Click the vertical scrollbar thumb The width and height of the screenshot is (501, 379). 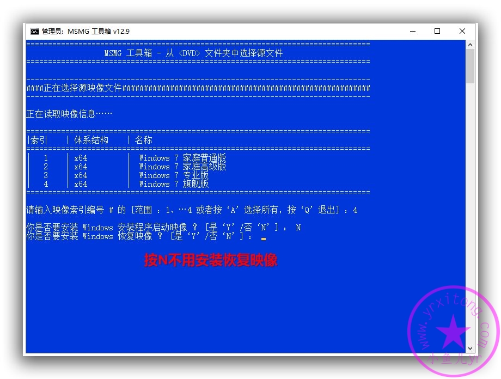pyautogui.click(x=470, y=66)
